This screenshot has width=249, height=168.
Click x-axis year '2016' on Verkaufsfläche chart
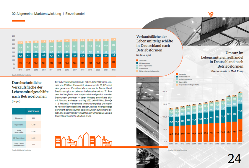click(67, 70)
